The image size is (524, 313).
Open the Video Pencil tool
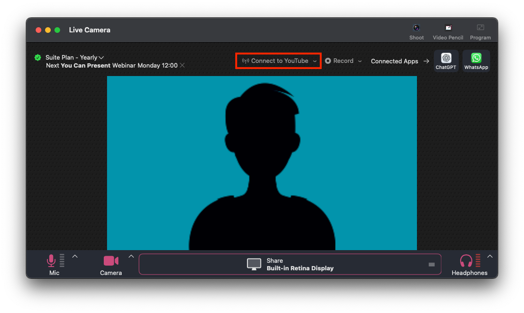click(x=448, y=28)
